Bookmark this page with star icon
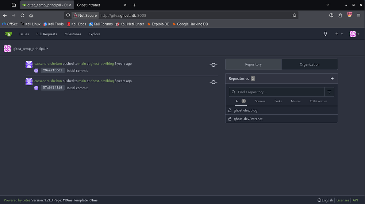The height and width of the screenshot is (204, 365). [x=295, y=15]
